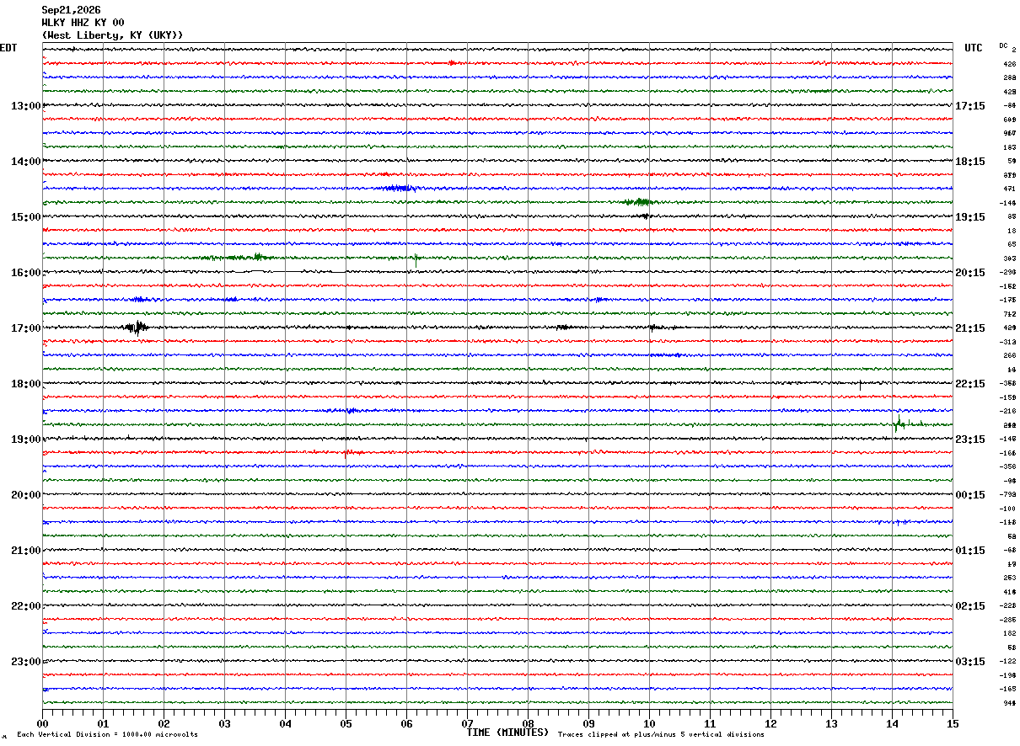
Task: Select the 23:00 EDT time label
Action: [x=25, y=661]
